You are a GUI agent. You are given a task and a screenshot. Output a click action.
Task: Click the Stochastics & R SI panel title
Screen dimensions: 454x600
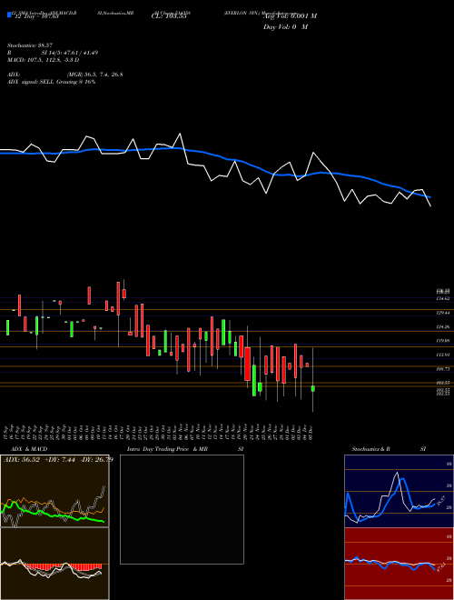(x=389, y=449)
